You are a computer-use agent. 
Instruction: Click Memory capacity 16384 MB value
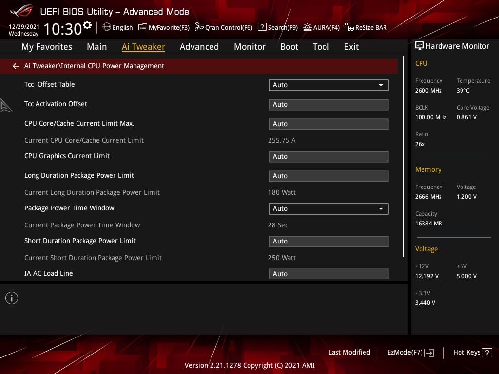(x=429, y=223)
